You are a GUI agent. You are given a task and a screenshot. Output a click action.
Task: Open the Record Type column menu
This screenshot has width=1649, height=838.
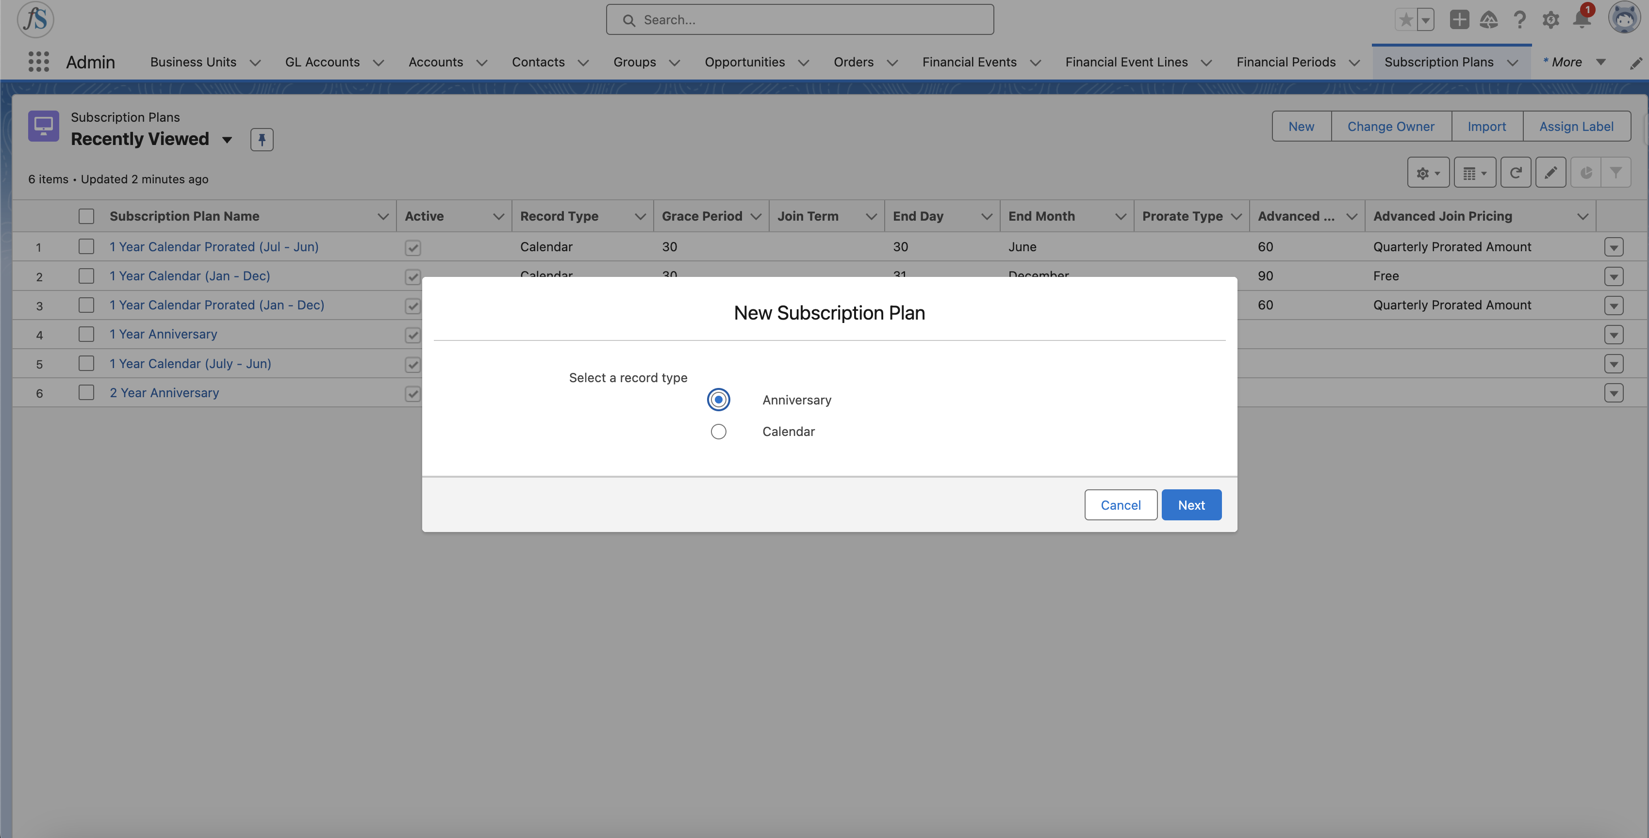tap(640, 216)
